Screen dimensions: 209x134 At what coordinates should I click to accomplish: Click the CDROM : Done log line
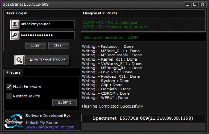tap(106, 93)
